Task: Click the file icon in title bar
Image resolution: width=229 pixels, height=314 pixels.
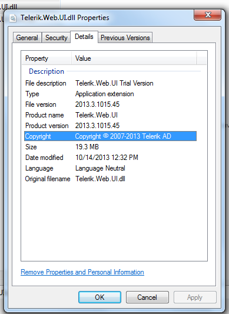Action: (13, 18)
